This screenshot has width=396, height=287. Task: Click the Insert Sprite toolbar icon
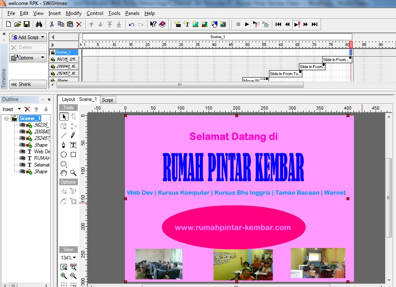point(204,24)
